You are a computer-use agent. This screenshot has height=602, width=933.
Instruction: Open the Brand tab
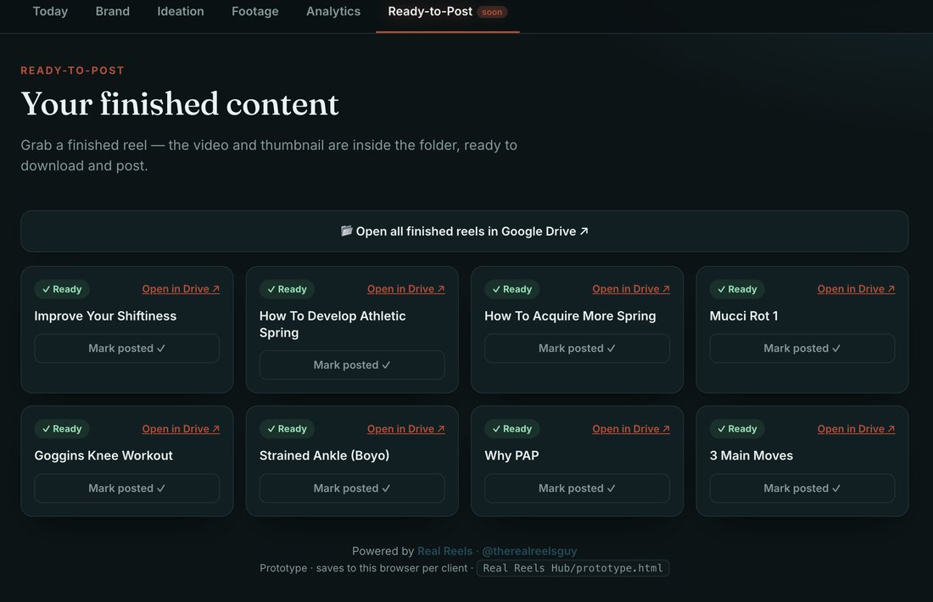(113, 11)
